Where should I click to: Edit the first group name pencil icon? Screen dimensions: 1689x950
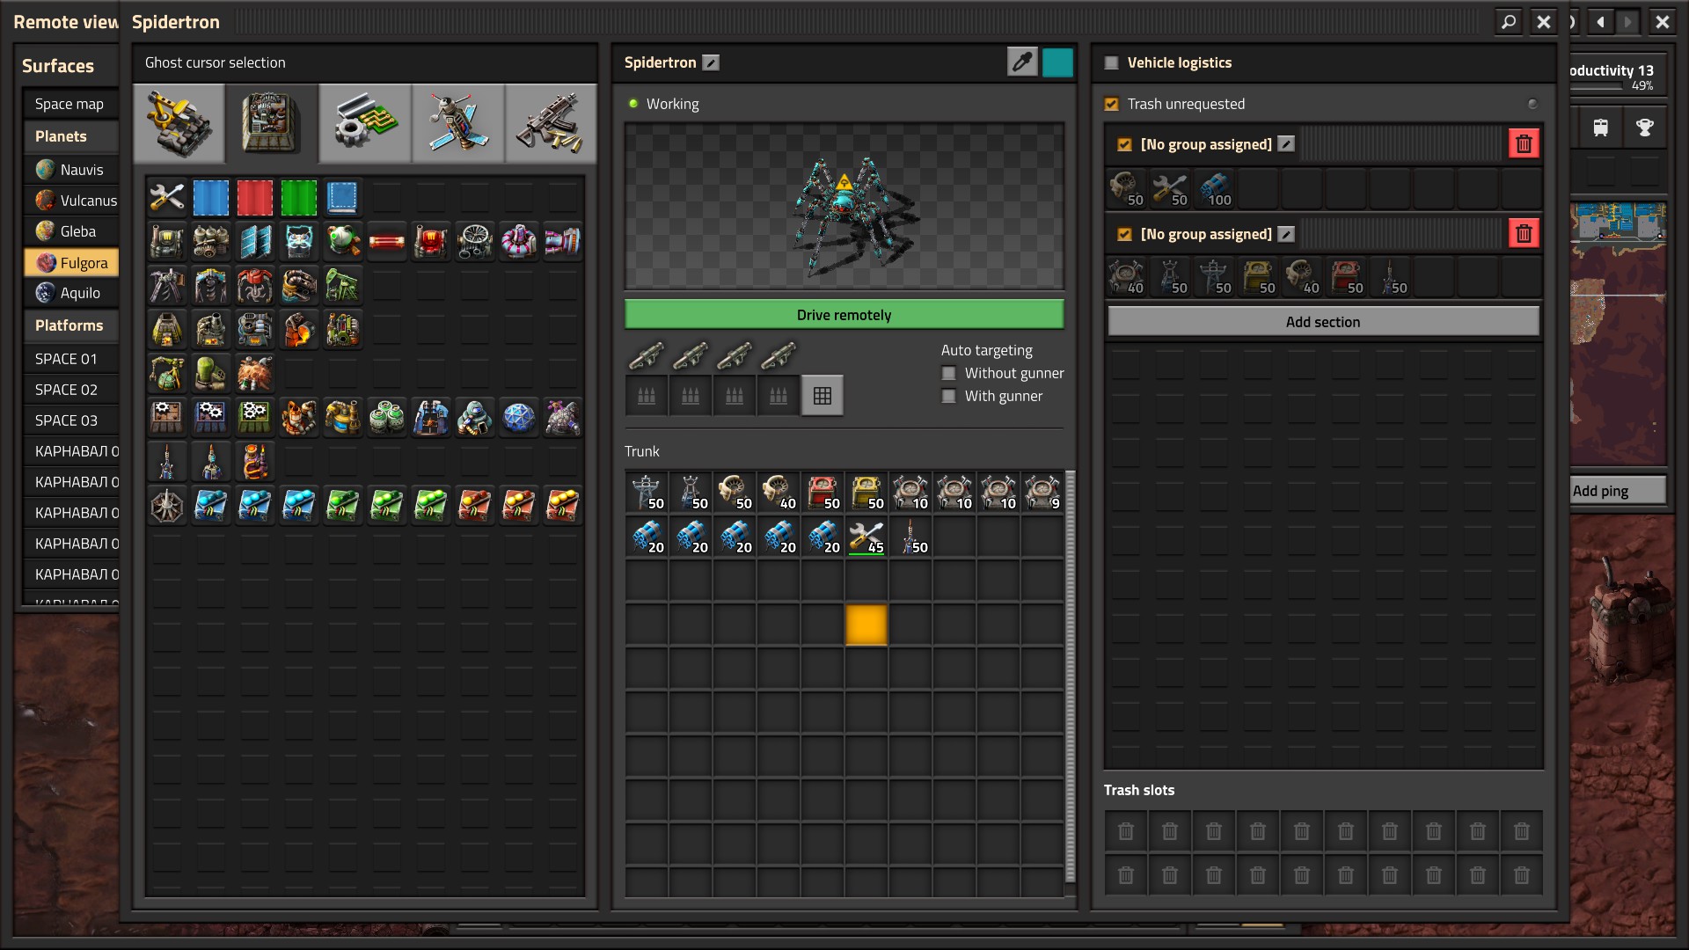point(1286,143)
